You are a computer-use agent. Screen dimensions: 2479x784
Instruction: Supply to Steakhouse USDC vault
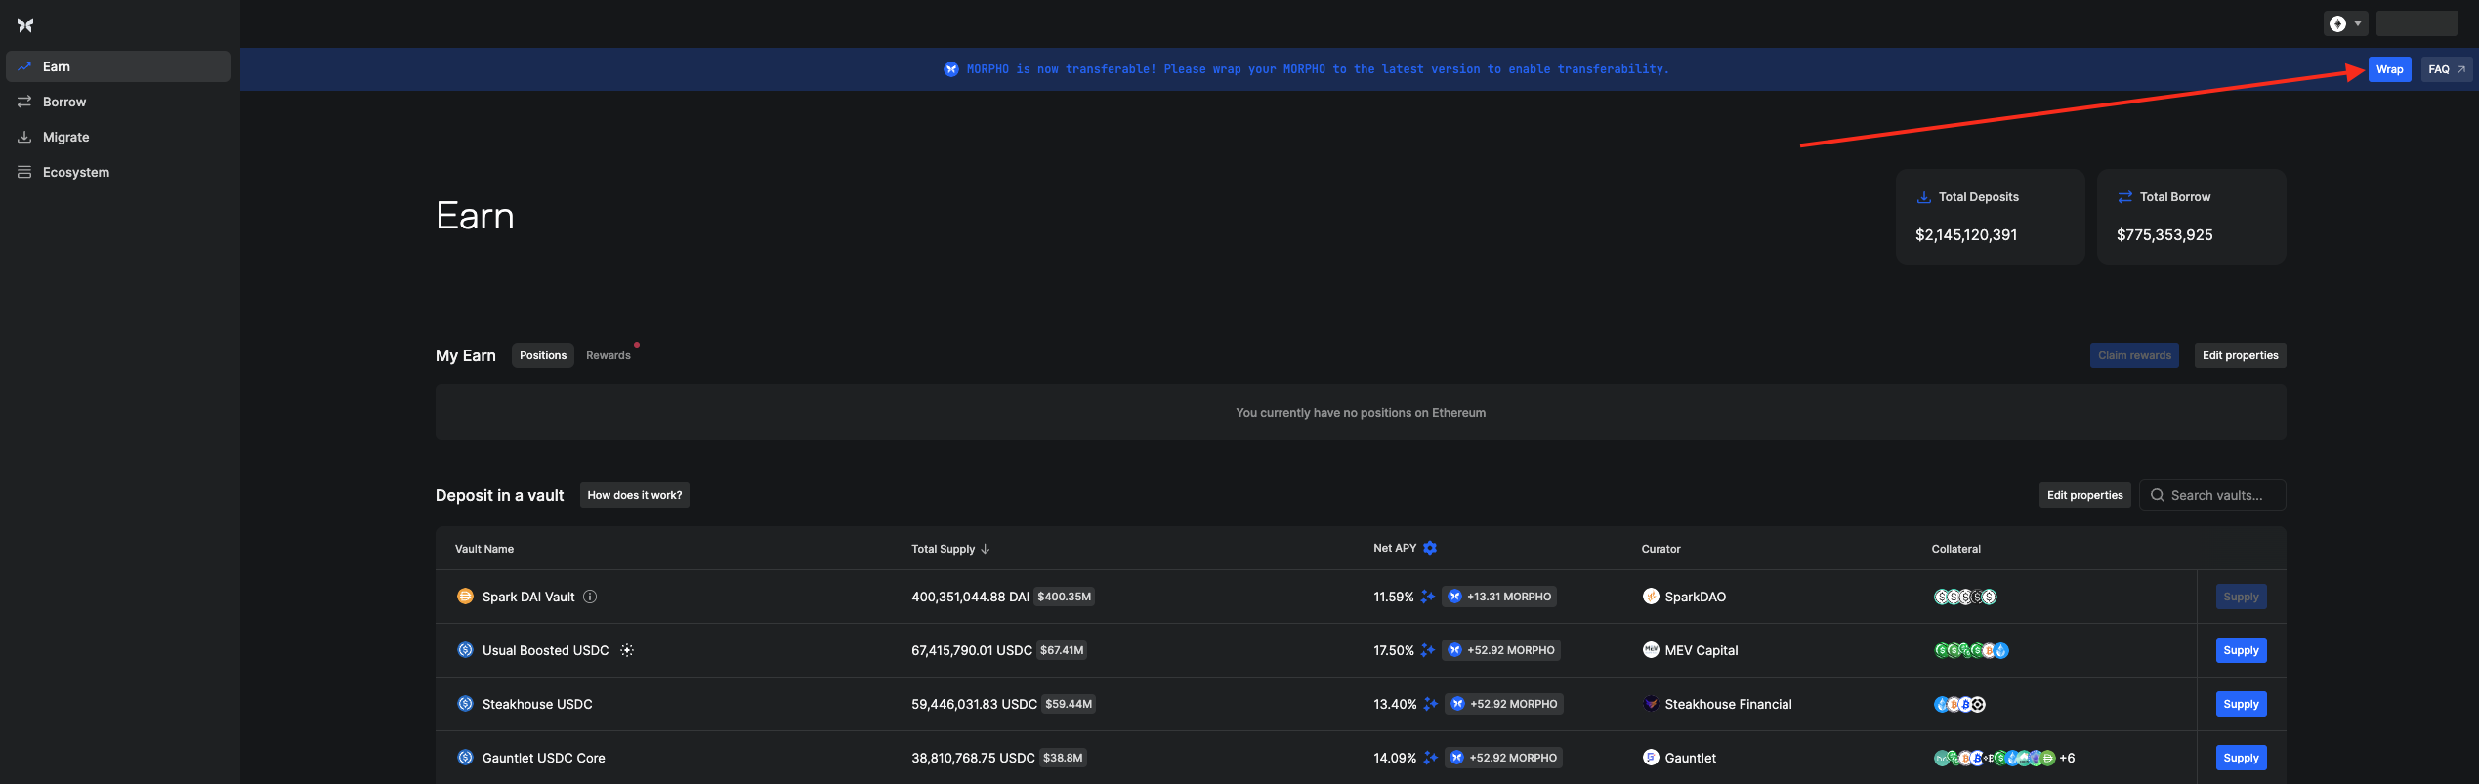tap(2241, 704)
